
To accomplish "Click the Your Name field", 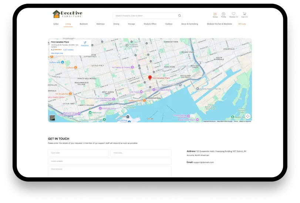I will 78,153.
